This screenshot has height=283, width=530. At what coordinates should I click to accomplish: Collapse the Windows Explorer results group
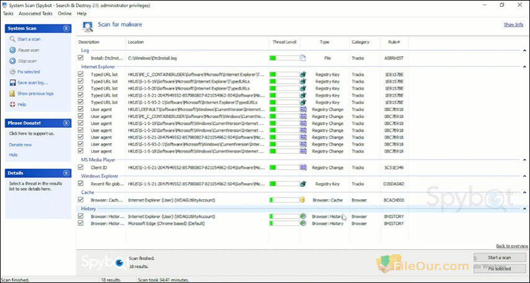pyautogui.click(x=524, y=176)
